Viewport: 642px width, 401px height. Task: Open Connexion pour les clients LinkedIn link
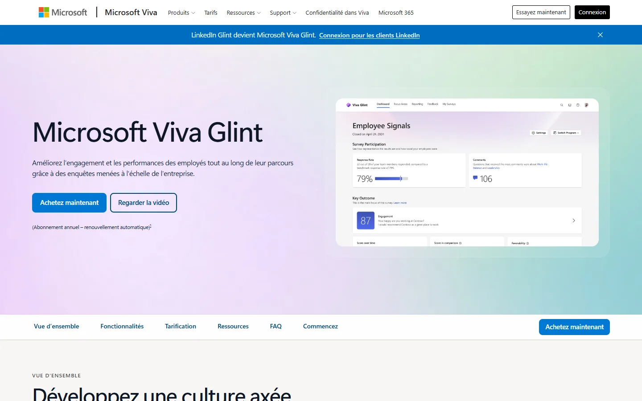click(x=370, y=35)
